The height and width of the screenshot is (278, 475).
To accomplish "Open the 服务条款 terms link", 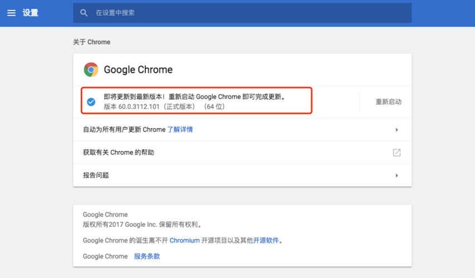I will (x=147, y=256).
